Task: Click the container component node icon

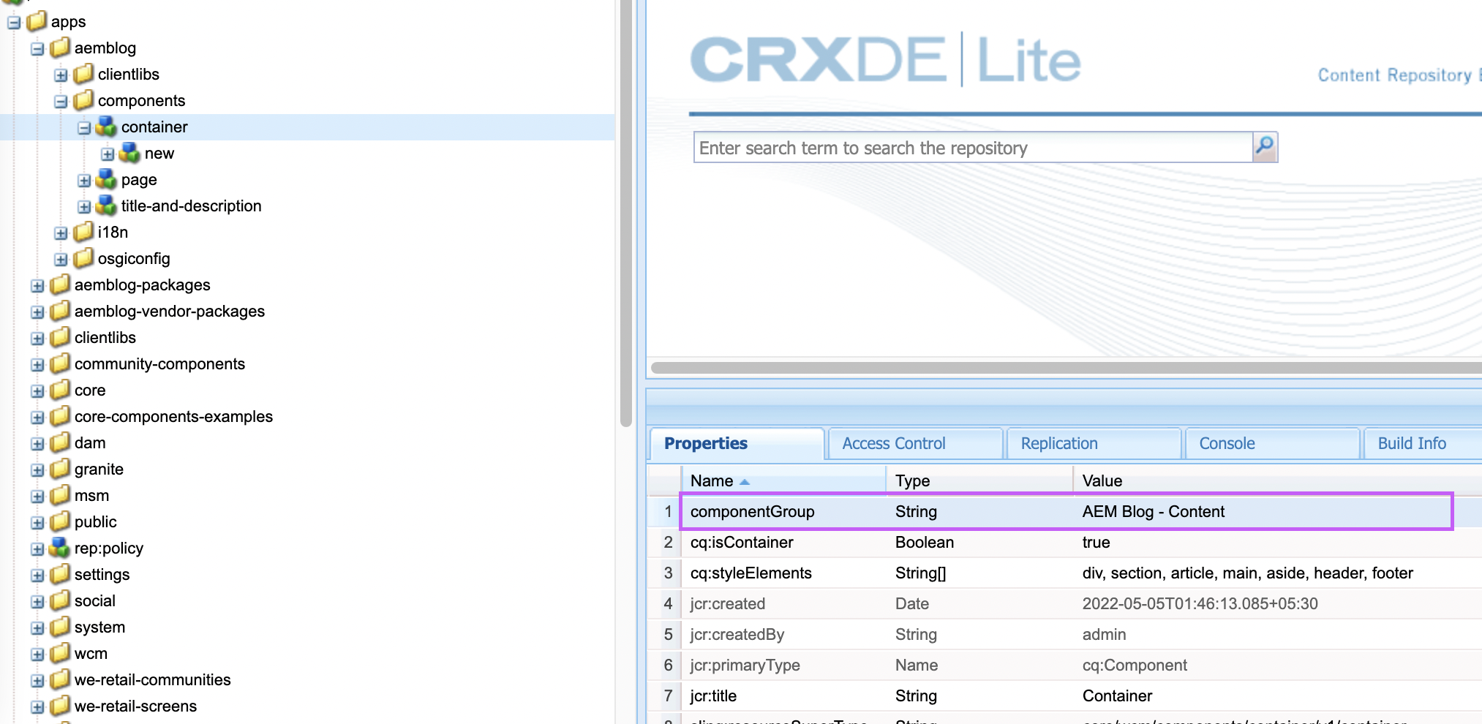Action: 107,127
